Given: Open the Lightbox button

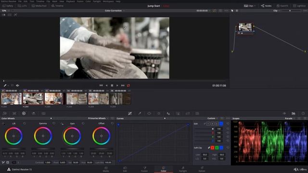Looking at the screenshot, I should pos(299,6).
